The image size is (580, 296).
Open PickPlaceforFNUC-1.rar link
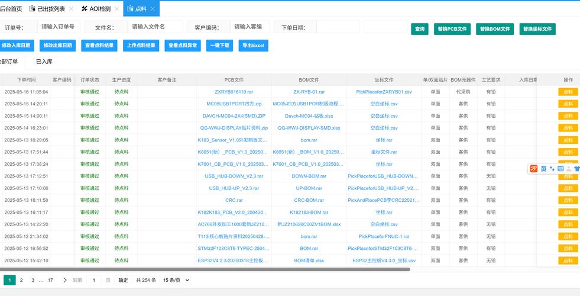(x=384, y=236)
